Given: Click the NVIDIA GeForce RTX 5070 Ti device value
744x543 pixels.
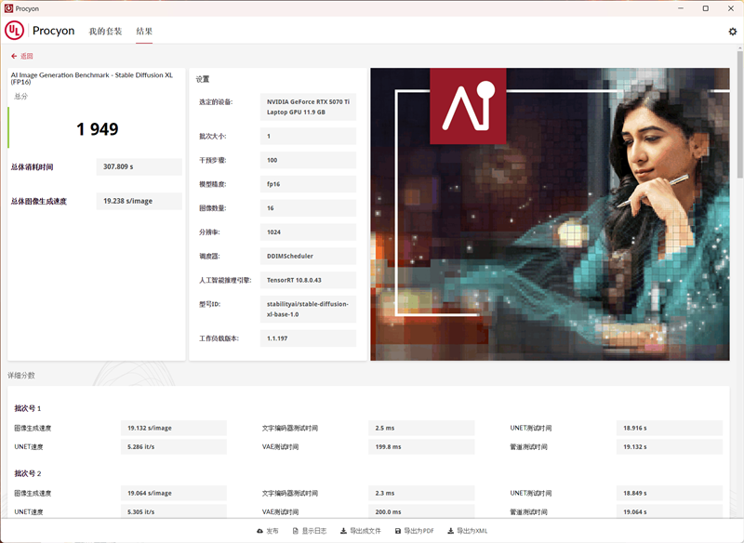Looking at the screenshot, I should [308, 107].
